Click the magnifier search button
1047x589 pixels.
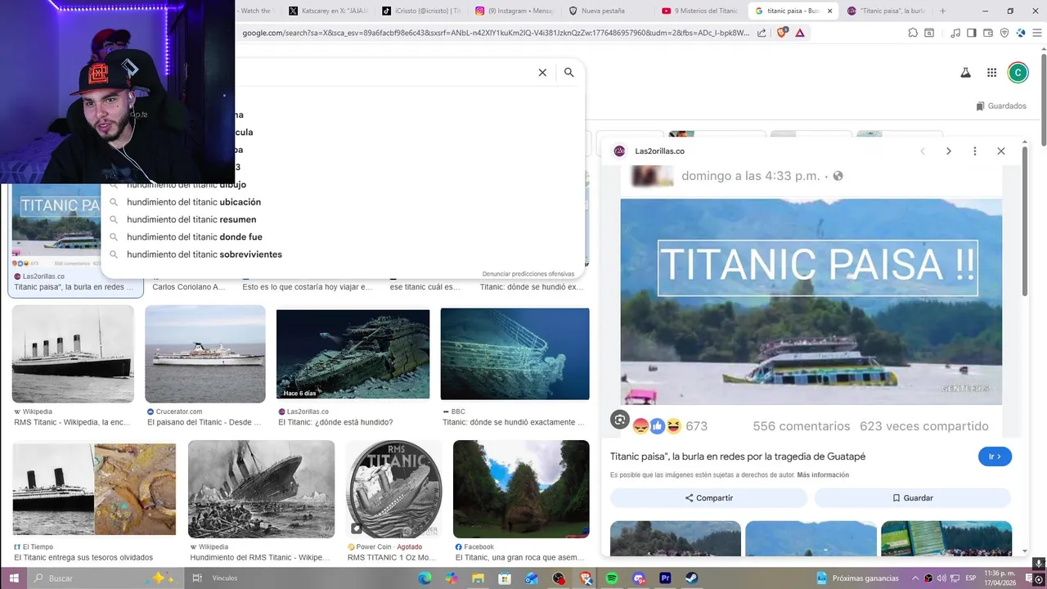tap(569, 73)
